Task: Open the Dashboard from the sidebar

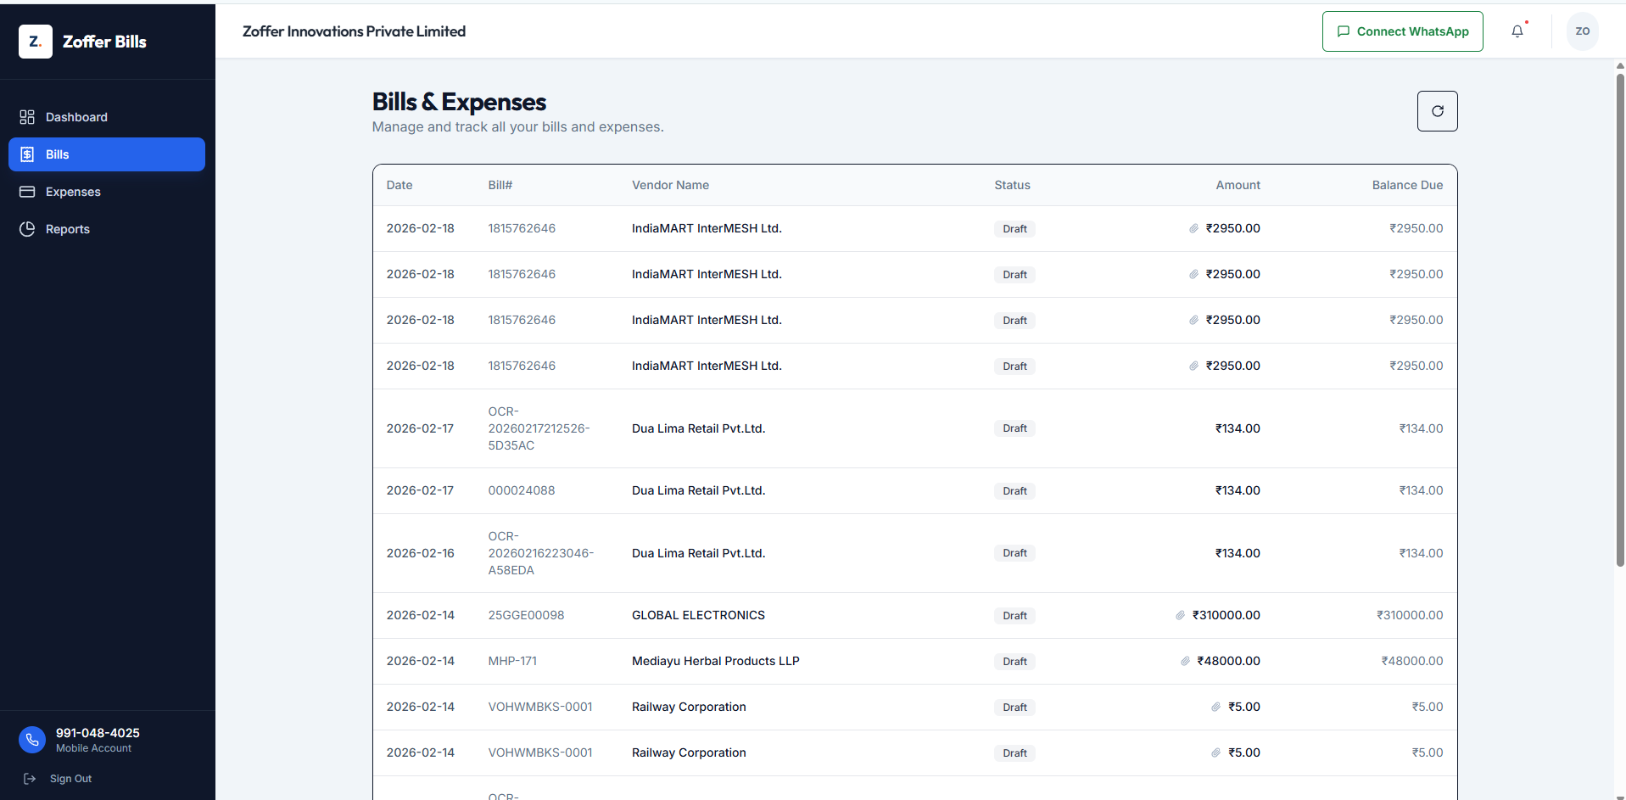Action: [76, 117]
